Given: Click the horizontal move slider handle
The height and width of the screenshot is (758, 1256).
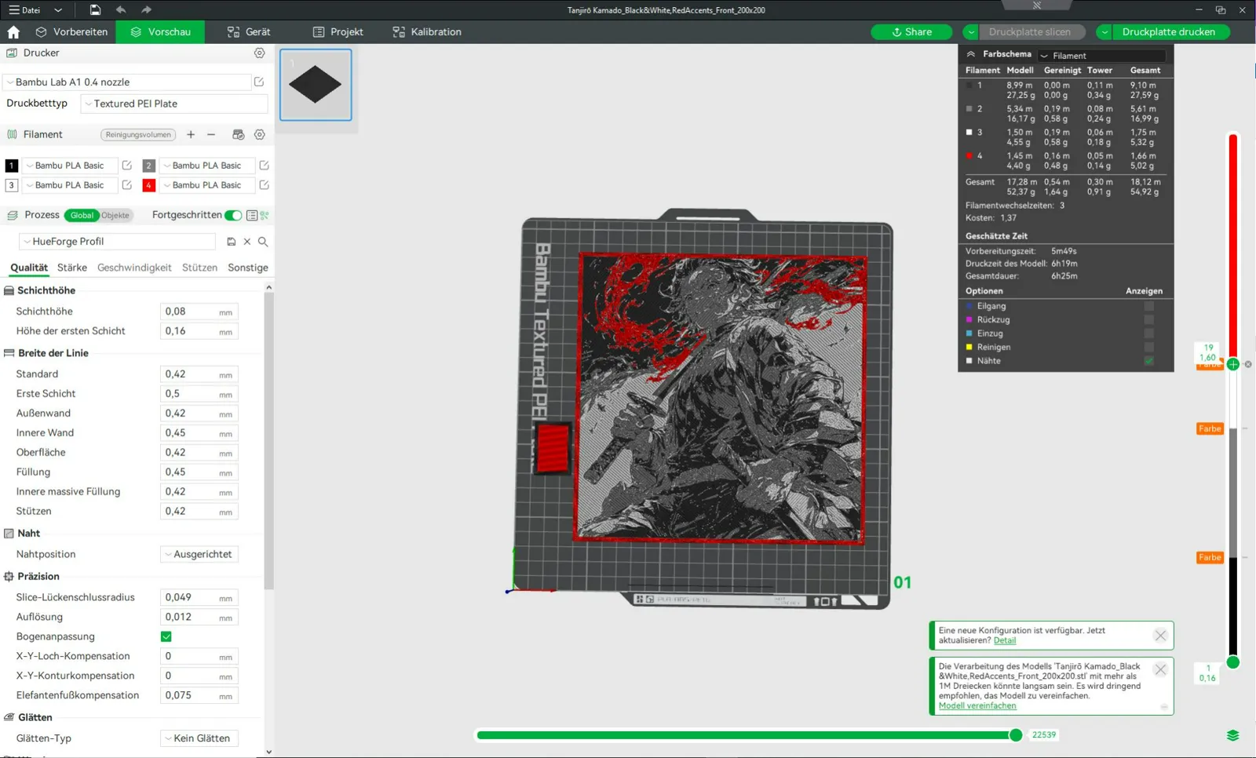Looking at the screenshot, I should 1016,735.
